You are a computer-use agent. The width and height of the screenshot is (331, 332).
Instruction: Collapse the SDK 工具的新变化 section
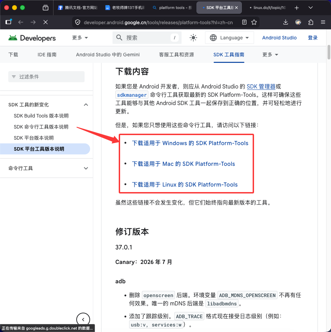86,105
